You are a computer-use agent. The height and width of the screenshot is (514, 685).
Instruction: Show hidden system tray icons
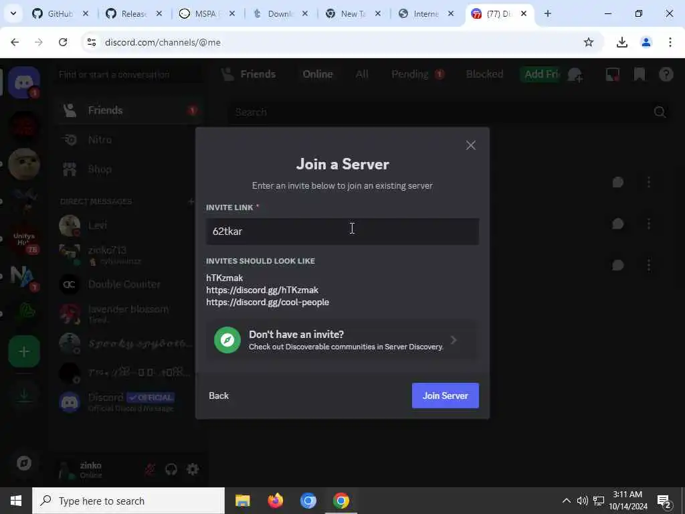click(566, 501)
